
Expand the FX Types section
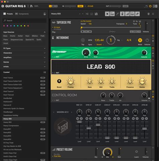point(45,48)
